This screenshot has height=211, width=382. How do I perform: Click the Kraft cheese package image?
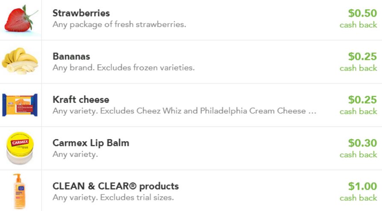[x=20, y=105]
